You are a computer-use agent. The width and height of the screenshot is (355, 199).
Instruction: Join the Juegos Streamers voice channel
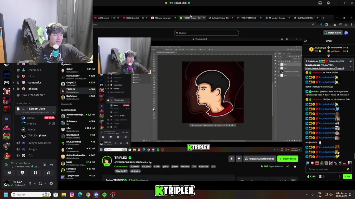pyautogui.click(x=40, y=143)
